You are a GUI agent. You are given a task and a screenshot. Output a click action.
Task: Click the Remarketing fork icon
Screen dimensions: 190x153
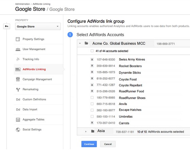(x=18, y=90)
